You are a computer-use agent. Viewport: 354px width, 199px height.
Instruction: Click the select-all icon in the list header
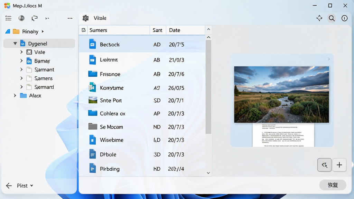[x=84, y=30]
